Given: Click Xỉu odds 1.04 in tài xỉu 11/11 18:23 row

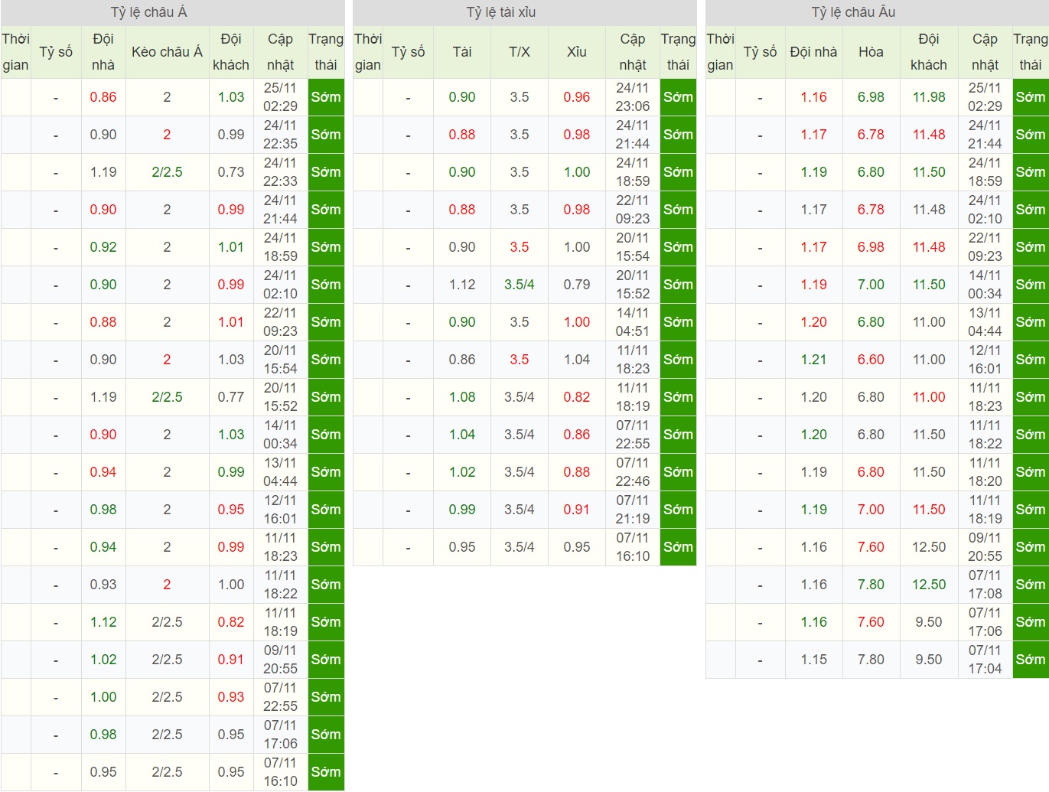Looking at the screenshot, I should point(577,360).
